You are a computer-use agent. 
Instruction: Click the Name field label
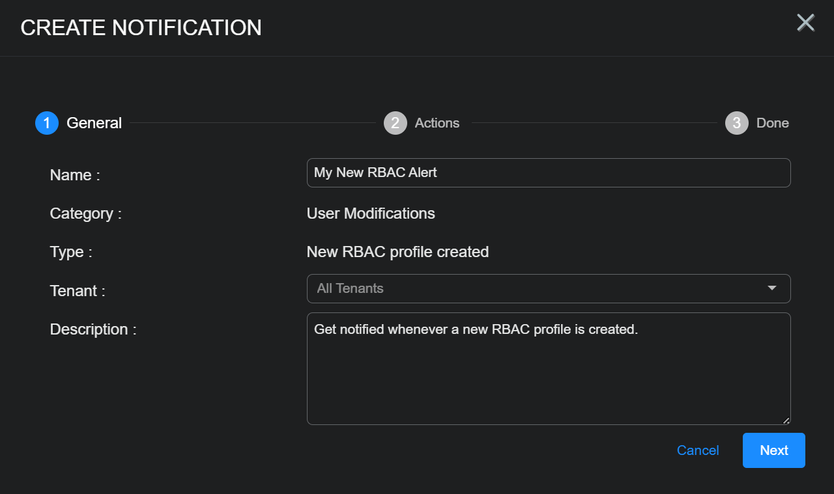point(75,175)
